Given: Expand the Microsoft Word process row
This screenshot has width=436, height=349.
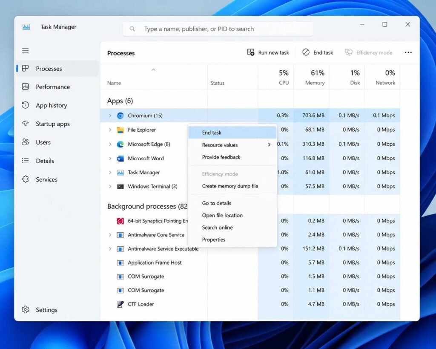Looking at the screenshot, I should click(x=110, y=159).
